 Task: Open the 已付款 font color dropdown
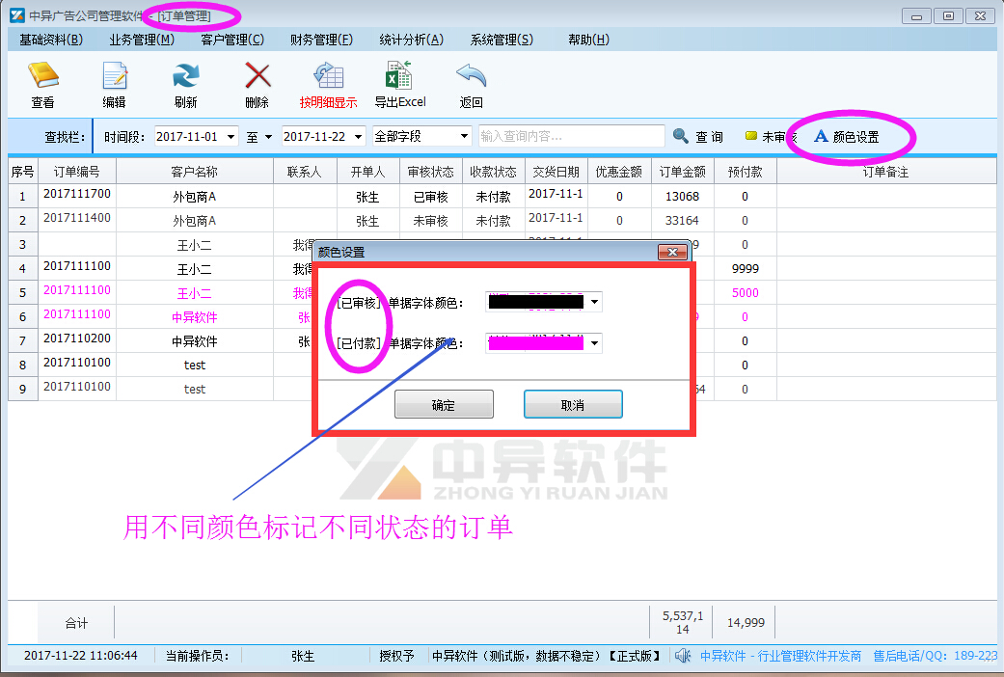point(594,343)
